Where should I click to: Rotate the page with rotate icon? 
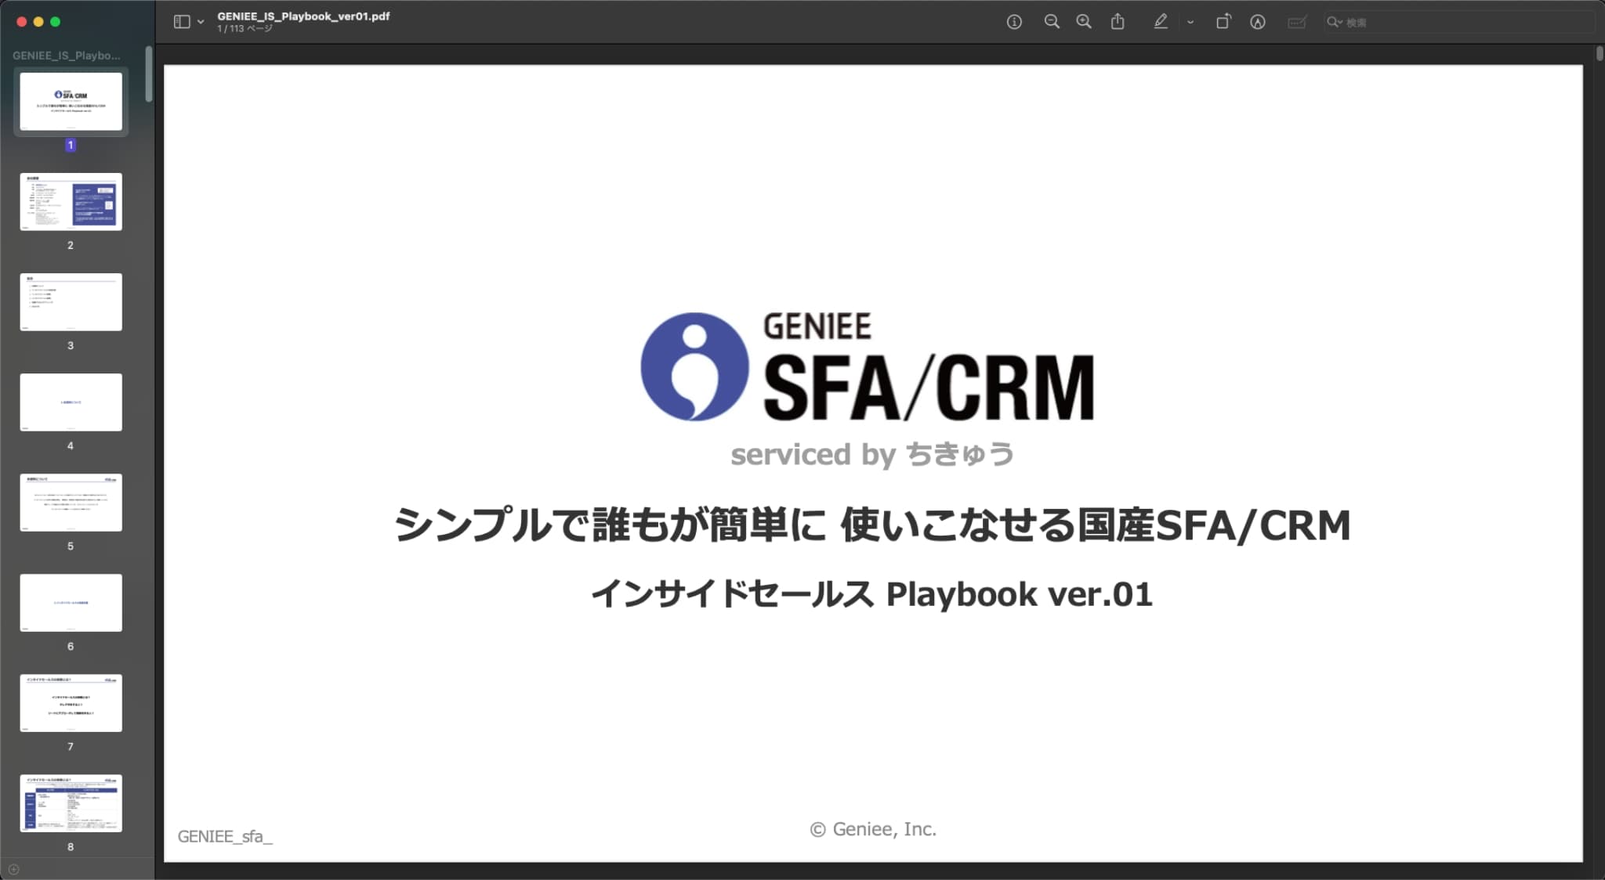(x=1223, y=22)
